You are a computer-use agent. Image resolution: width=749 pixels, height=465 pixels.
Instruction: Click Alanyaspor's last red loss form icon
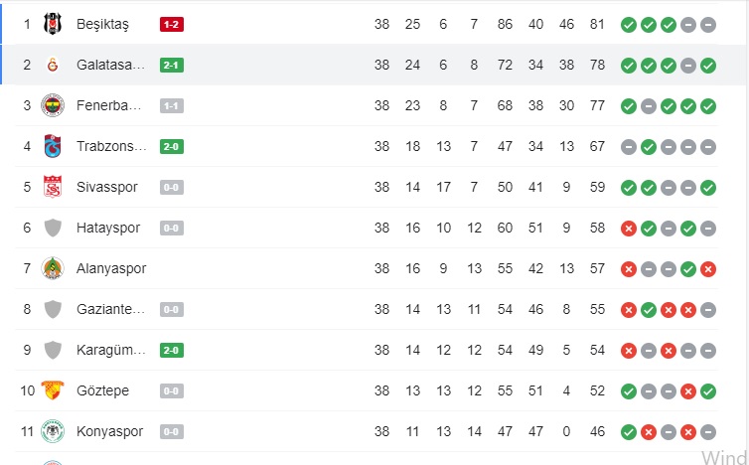pyautogui.click(x=708, y=268)
